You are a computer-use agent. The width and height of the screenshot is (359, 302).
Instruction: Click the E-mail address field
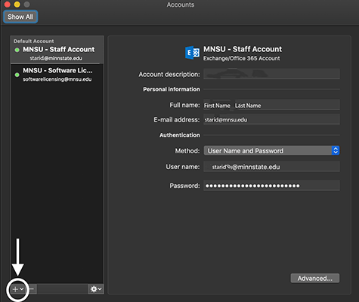[271, 119]
